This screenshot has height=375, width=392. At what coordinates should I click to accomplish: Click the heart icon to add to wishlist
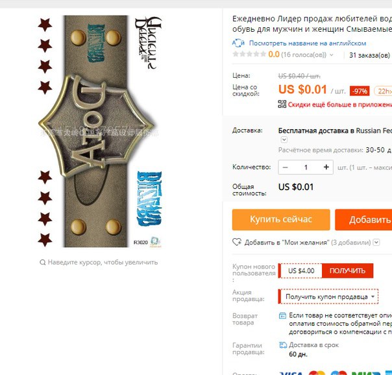click(237, 242)
